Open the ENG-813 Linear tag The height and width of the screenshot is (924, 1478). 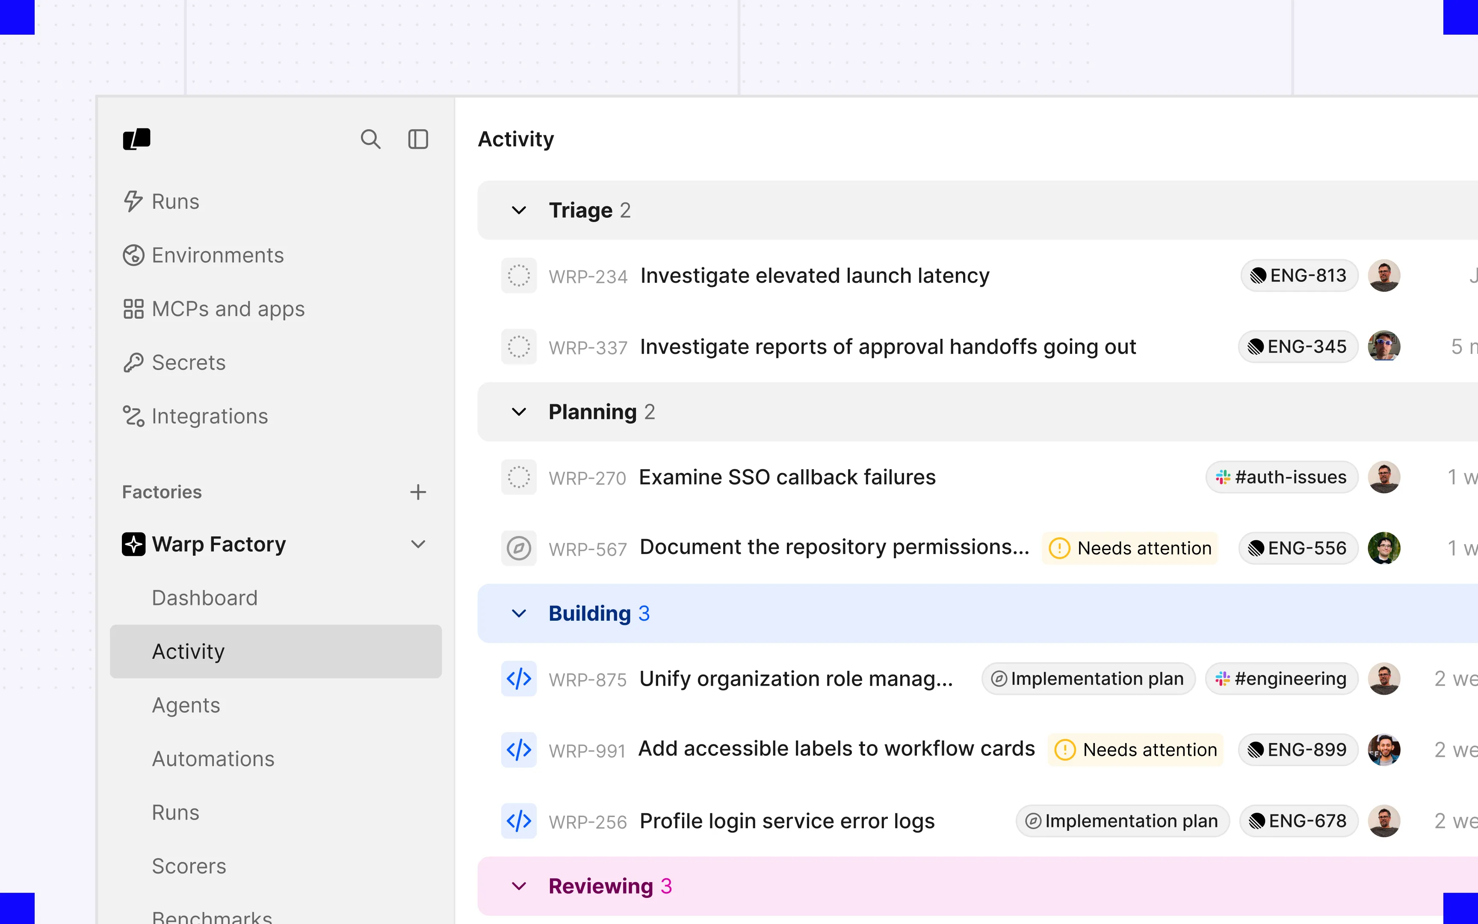click(1299, 275)
